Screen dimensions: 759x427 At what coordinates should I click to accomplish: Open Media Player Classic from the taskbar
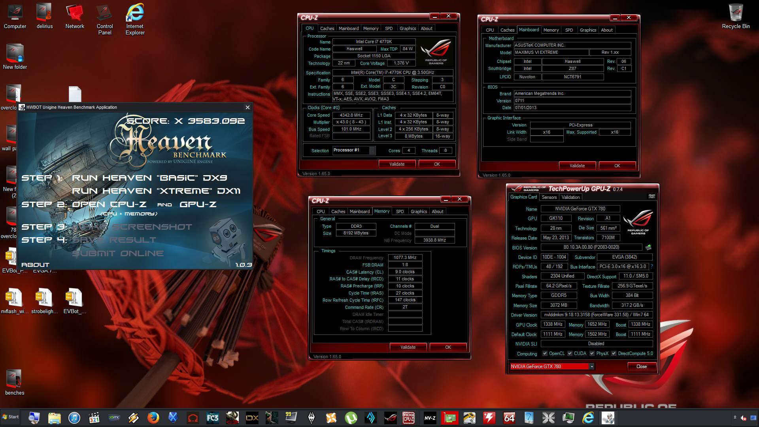pyautogui.click(x=94, y=418)
